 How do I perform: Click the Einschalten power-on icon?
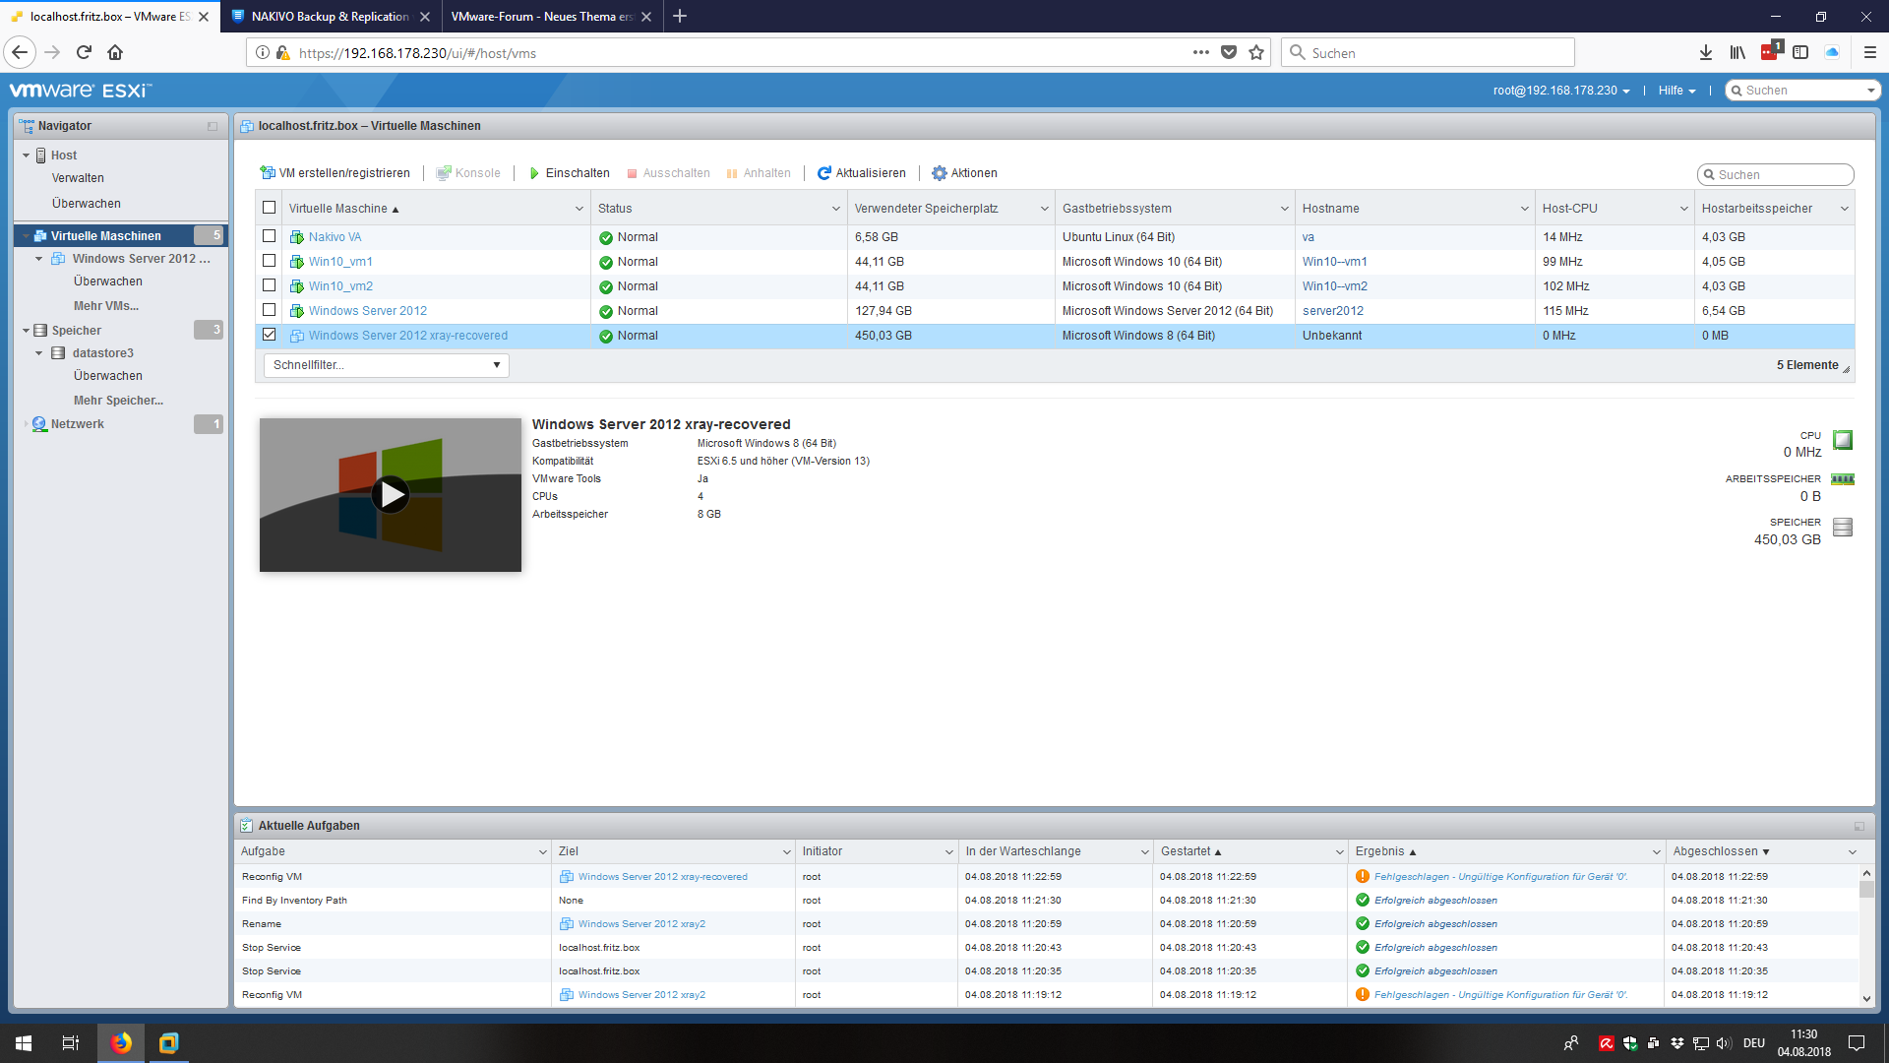click(534, 173)
